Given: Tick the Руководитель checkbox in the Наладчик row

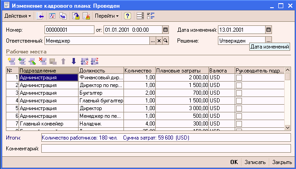Looking at the screenshot, I should click(239, 124).
